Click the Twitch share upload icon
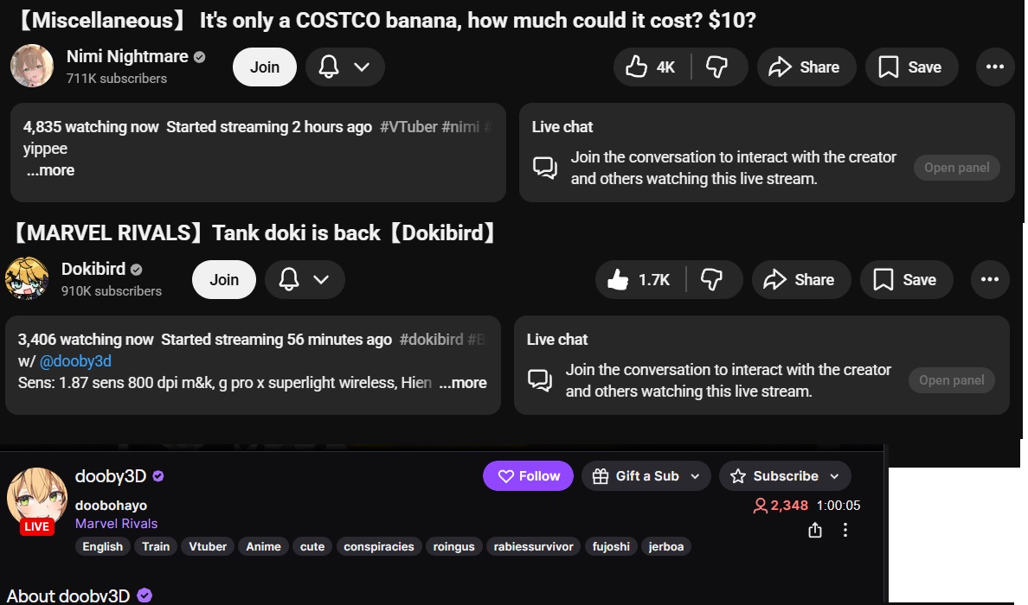 [x=815, y=530]
